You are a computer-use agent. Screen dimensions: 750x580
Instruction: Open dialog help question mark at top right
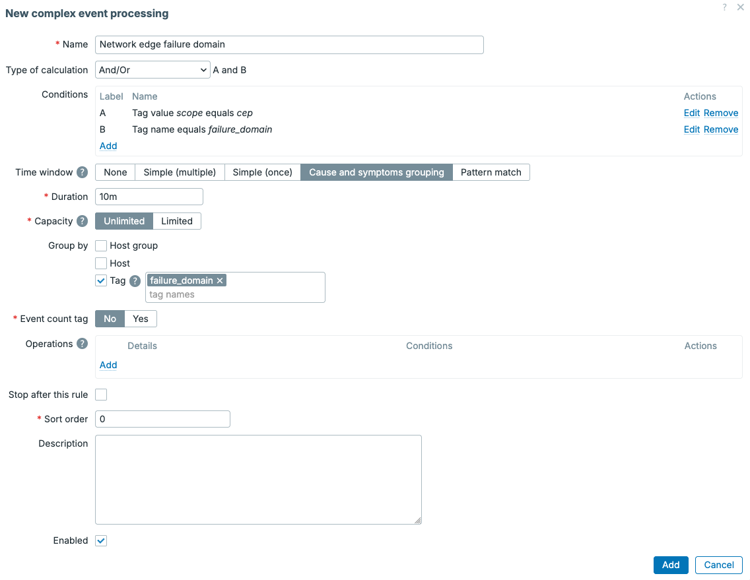pyautogui.click(x=725, y=7)
